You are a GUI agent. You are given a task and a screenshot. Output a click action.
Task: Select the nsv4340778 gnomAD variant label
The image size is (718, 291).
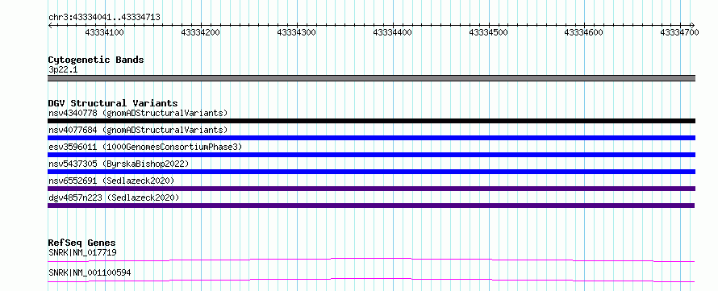coord(138,113)
